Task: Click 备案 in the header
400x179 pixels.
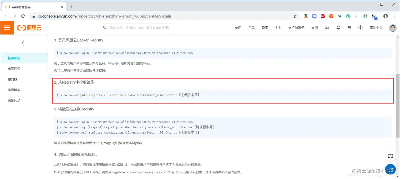Action: click(x=265, y=28)
